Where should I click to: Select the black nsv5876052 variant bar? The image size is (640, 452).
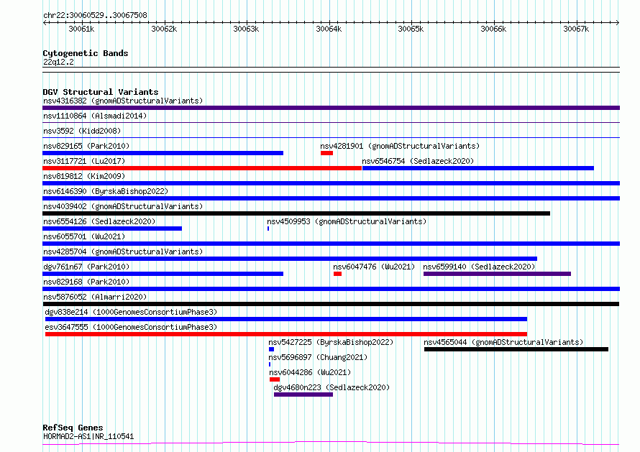(331, 304)
